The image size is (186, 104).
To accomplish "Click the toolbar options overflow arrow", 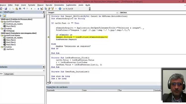I will coord(90,9).
